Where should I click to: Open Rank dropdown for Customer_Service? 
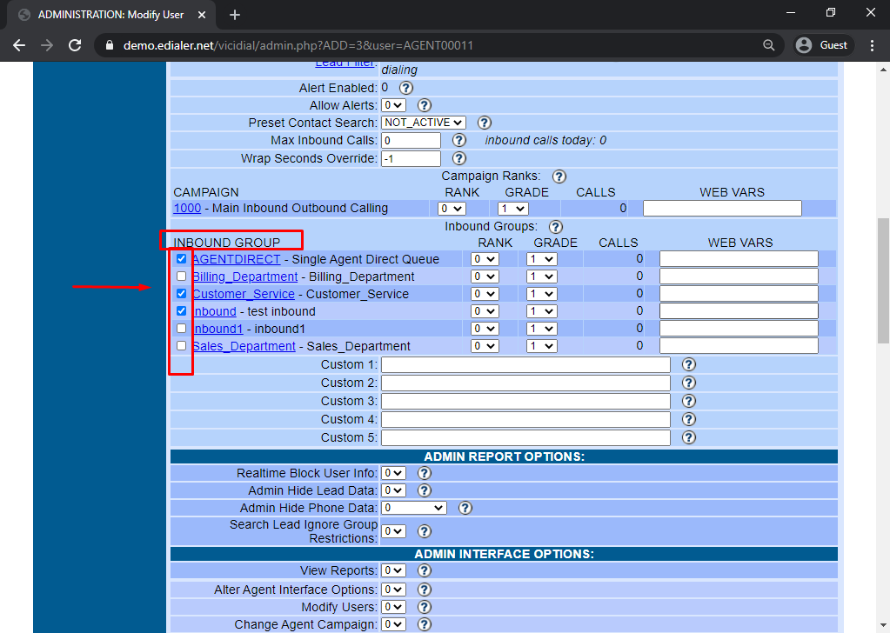tap(485, 294)
